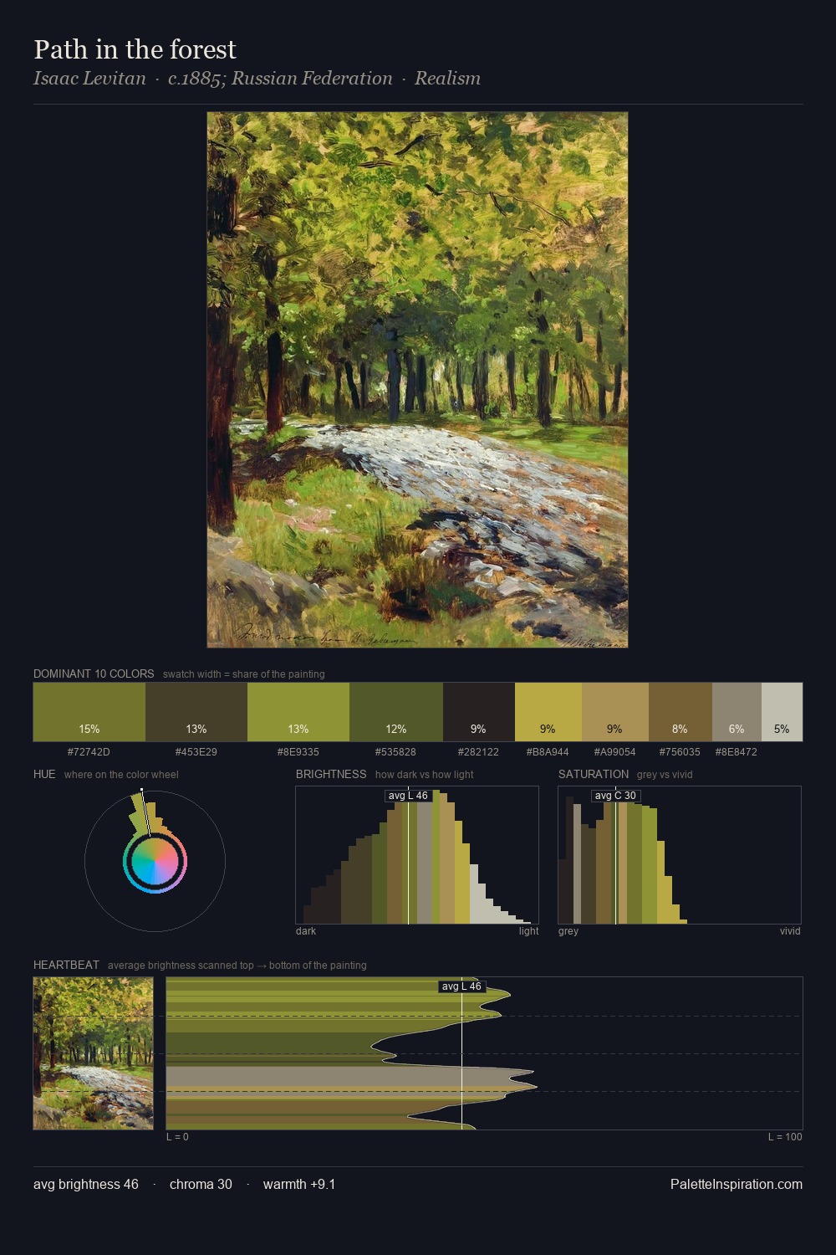This screenshot has width=836, height=1255.
Task: Click the title Path in the forest
Action: (135, 49)
